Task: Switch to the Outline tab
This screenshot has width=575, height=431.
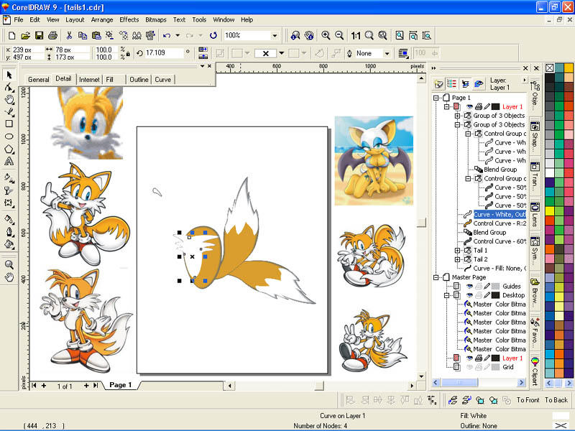Action: 138,79
